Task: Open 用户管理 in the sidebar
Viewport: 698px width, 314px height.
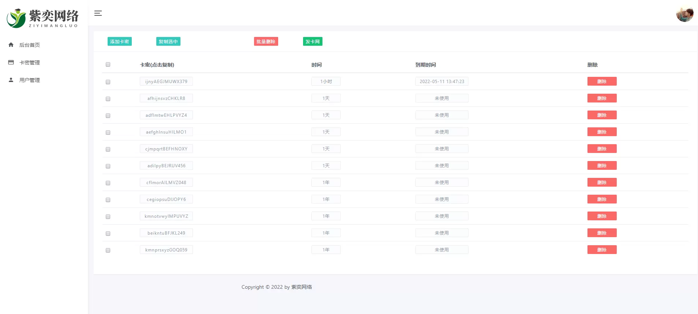Action: [x=30, y=80]
